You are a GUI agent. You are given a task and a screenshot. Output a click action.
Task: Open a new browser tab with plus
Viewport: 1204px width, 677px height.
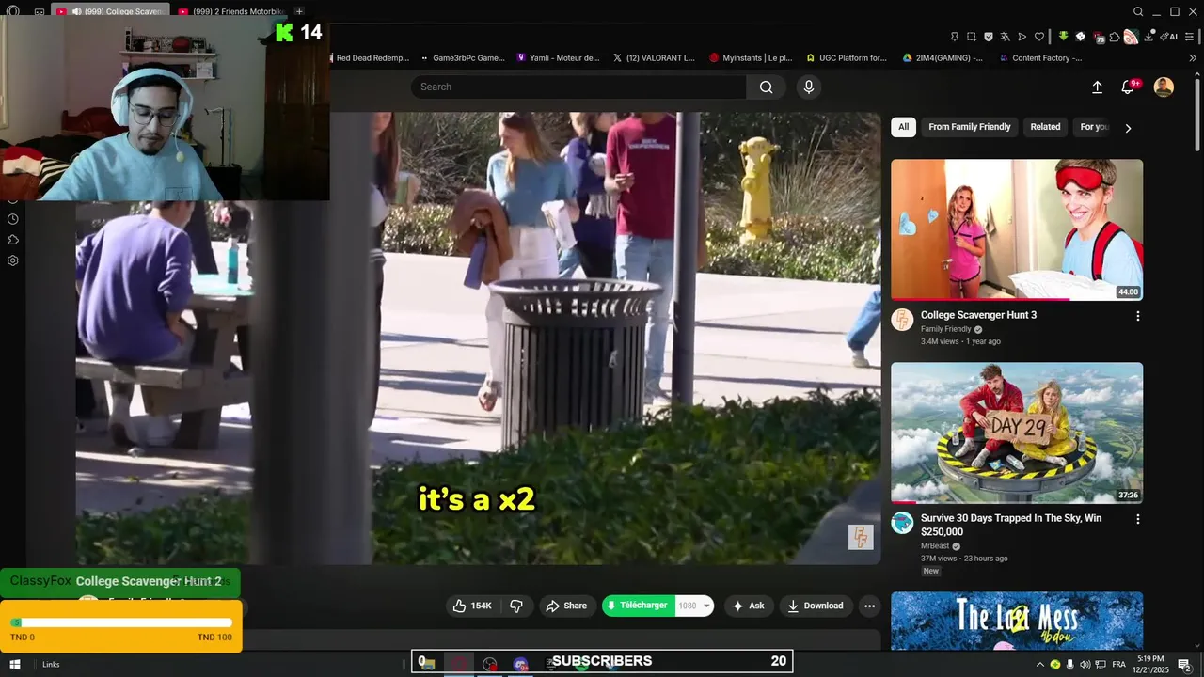[x=299, y=11]
